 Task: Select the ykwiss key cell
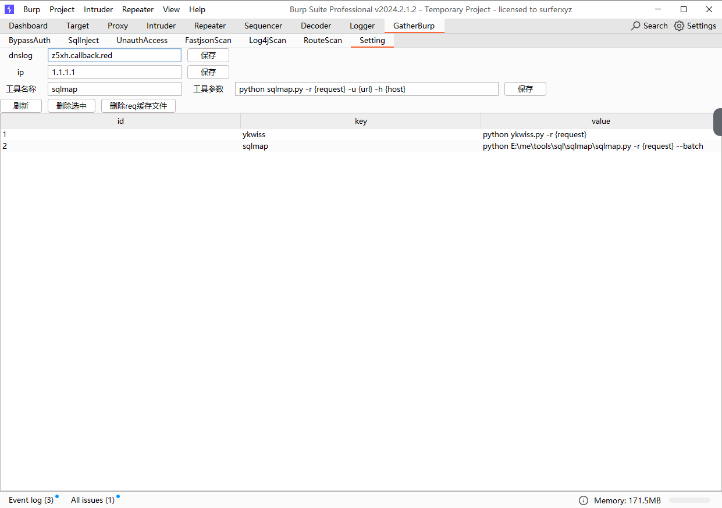(x=361, y=134)
